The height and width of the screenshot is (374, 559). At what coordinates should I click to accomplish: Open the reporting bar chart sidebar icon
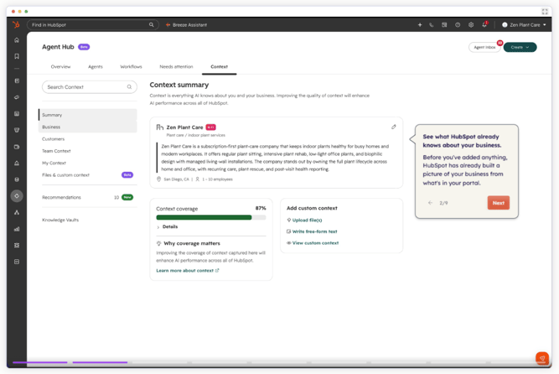pos(17,229)
